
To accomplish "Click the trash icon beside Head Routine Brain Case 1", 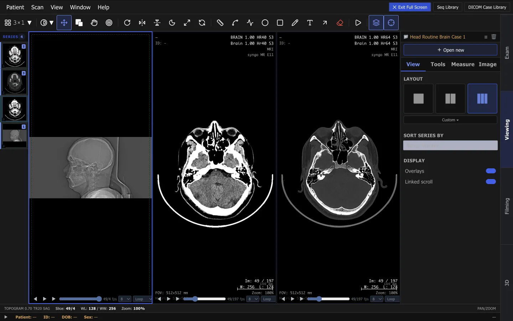I will point(494,37).
